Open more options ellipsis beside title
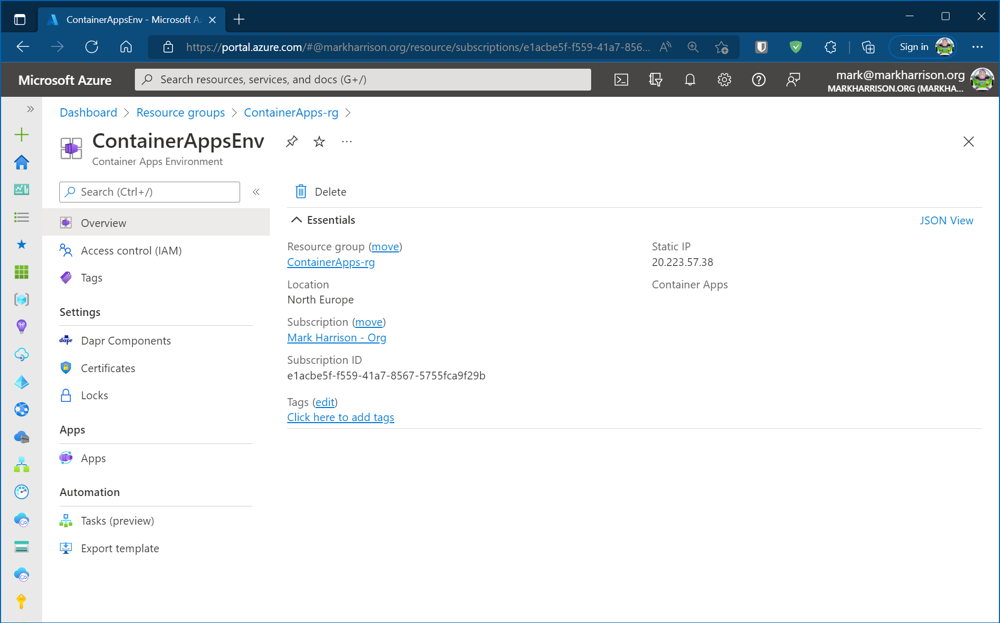Screen dimensions: 1000x623 coord(347,142)
